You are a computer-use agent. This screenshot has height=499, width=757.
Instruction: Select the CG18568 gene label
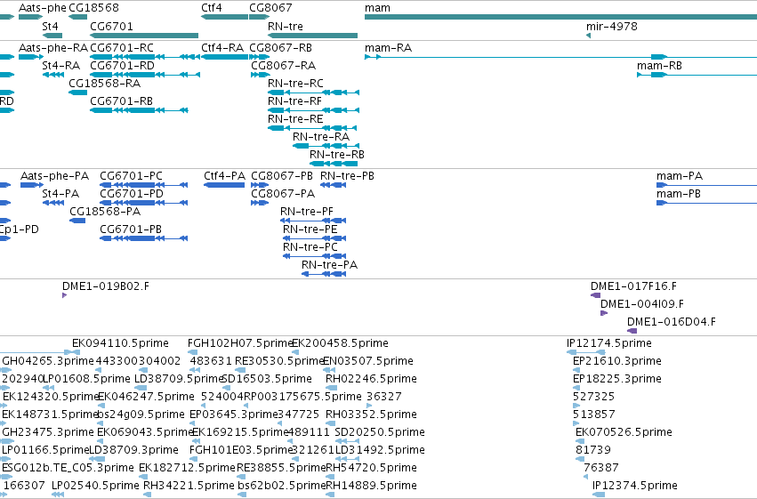point(93,8)
